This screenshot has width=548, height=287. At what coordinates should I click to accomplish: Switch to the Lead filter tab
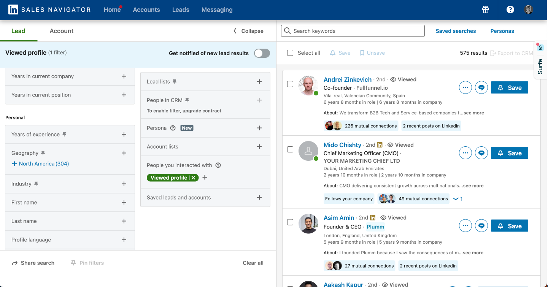pos(18,31)
